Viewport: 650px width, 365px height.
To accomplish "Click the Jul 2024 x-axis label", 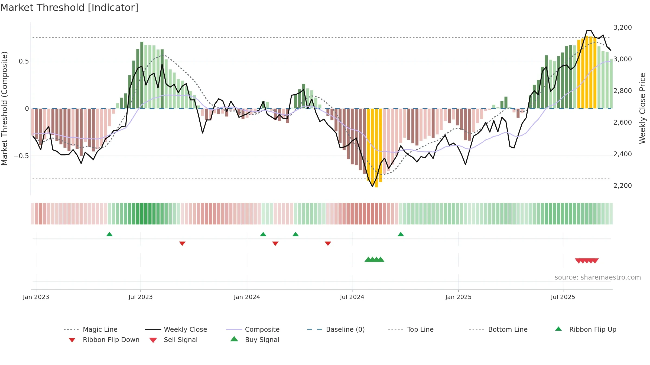I will 352,297.
